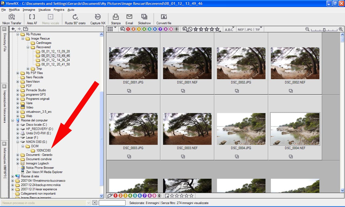The width and height of the screenshot is (345, 207).
Task: Open Nikon Transfer from the toolbar
Action: pyautogui.click(x=12, y=19)
